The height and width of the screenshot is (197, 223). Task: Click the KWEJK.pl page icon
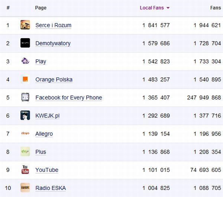click(25, 115)
